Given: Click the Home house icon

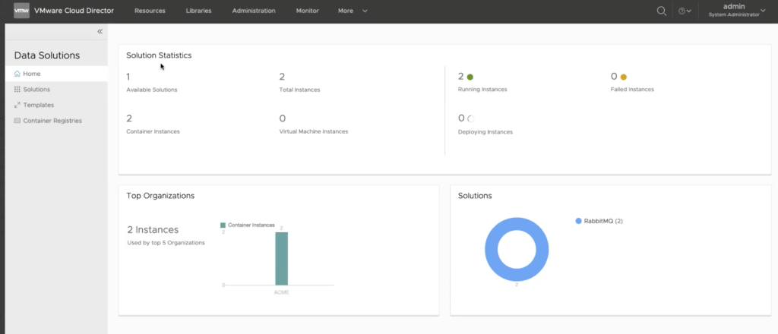Looking at the screenshot, I should point(17,74).
